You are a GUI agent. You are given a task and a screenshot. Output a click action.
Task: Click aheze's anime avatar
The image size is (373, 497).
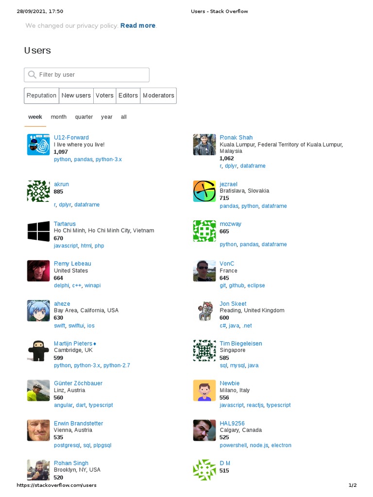click(38, 311)
